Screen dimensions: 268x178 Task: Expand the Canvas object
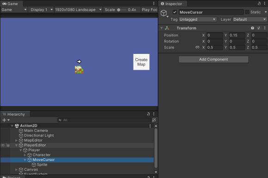16,170
